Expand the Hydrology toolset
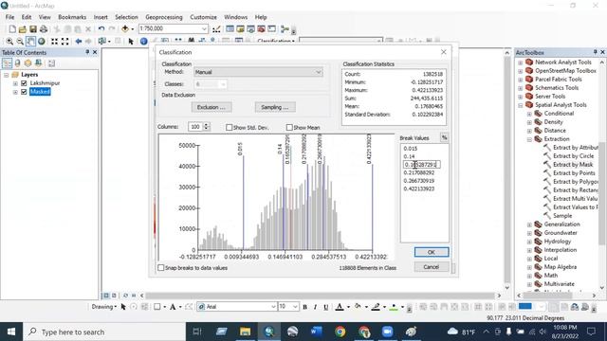This screenshot has height=341, width=607. click(529, 242)
